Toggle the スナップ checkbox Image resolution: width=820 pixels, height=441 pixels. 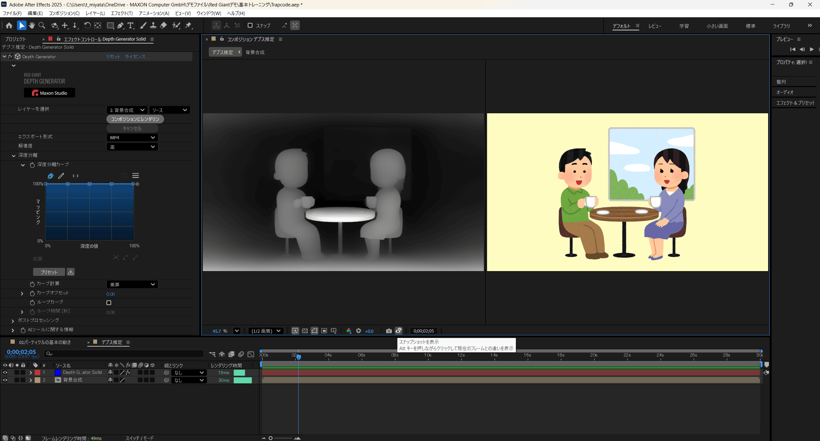point(250,26)
